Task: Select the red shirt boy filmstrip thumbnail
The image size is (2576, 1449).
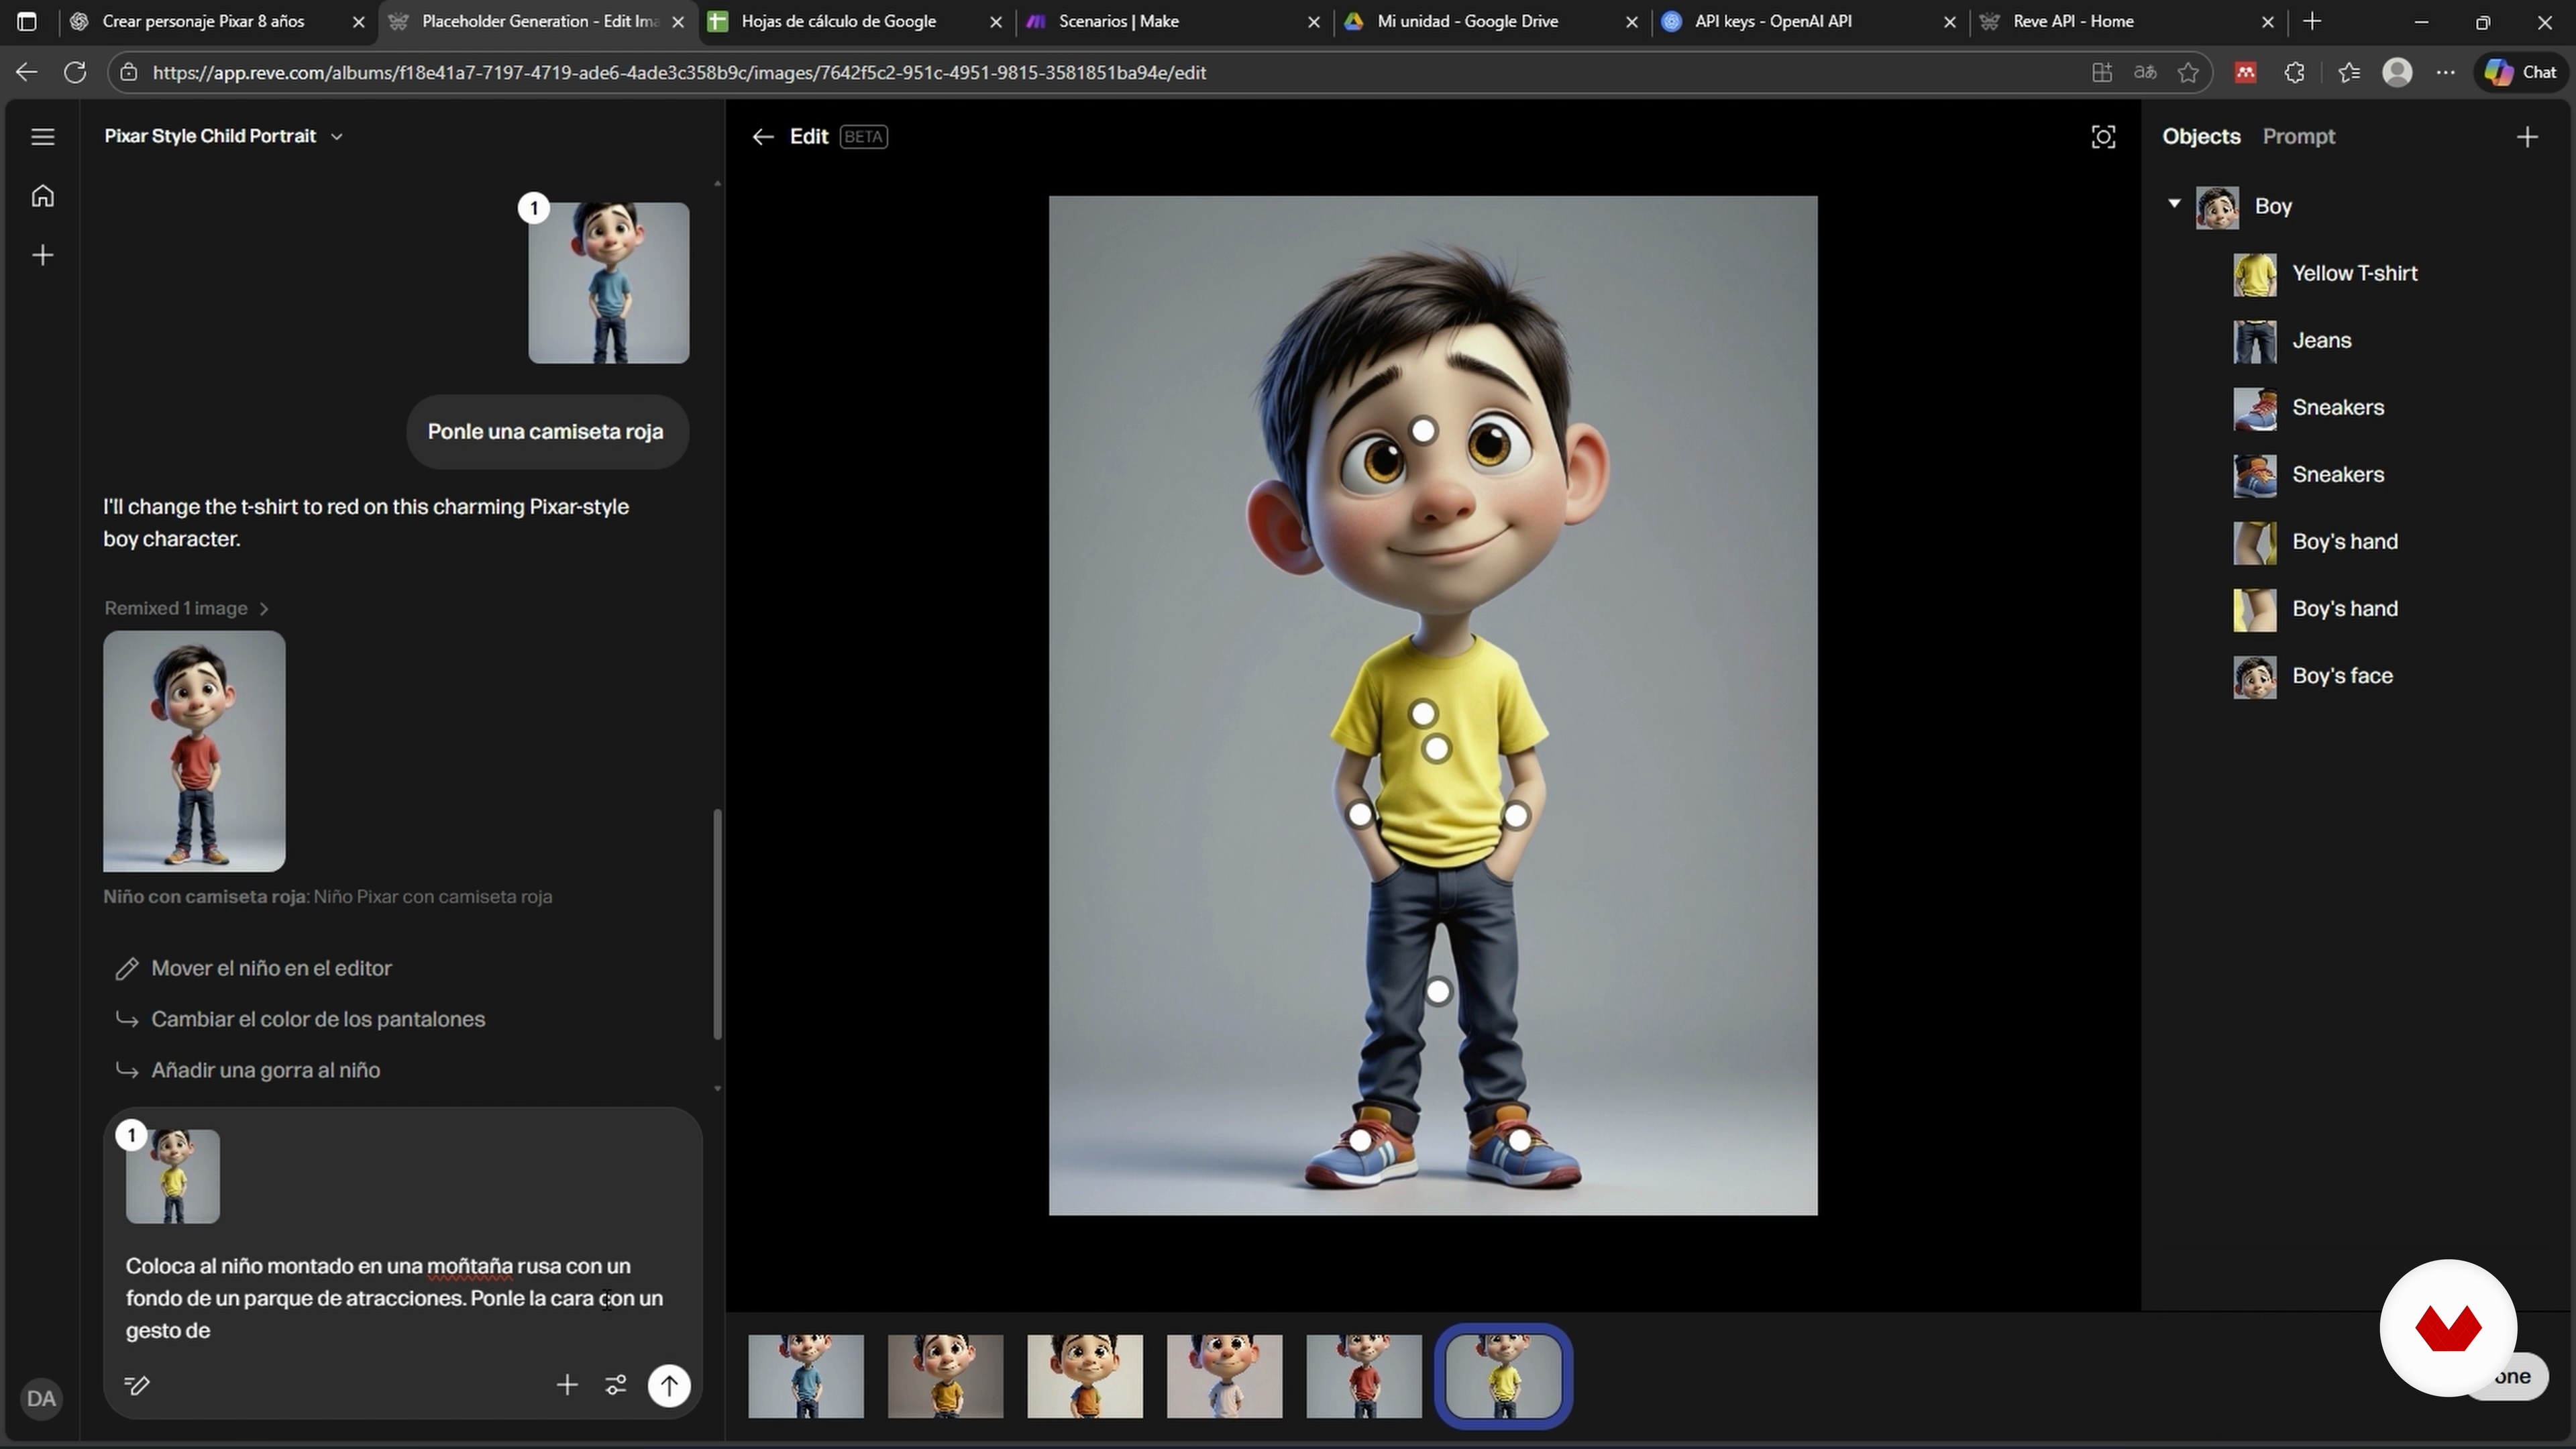Action: tap(1364, 1376)
